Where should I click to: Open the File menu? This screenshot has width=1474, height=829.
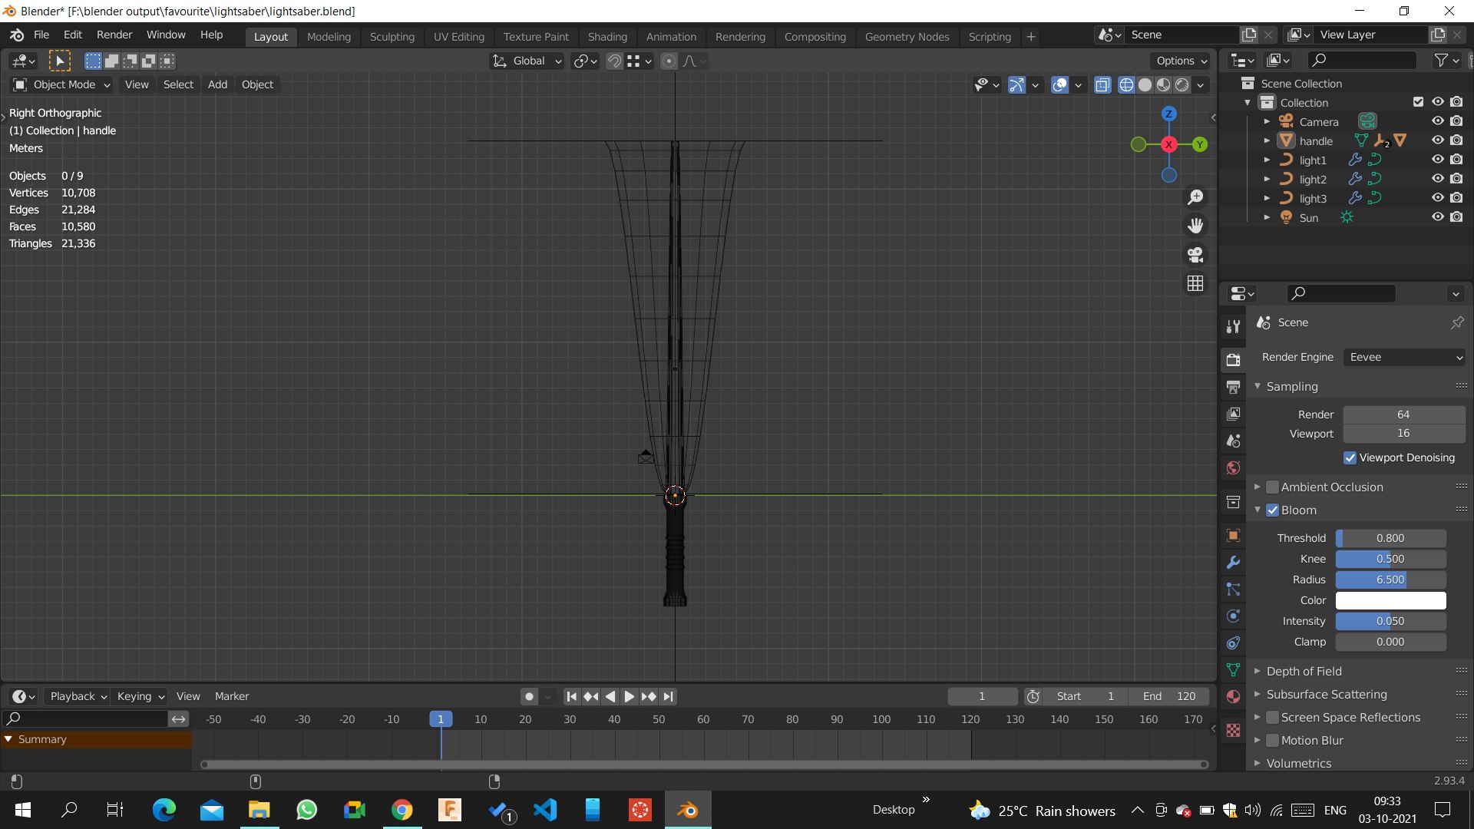(x=41, y=35)
